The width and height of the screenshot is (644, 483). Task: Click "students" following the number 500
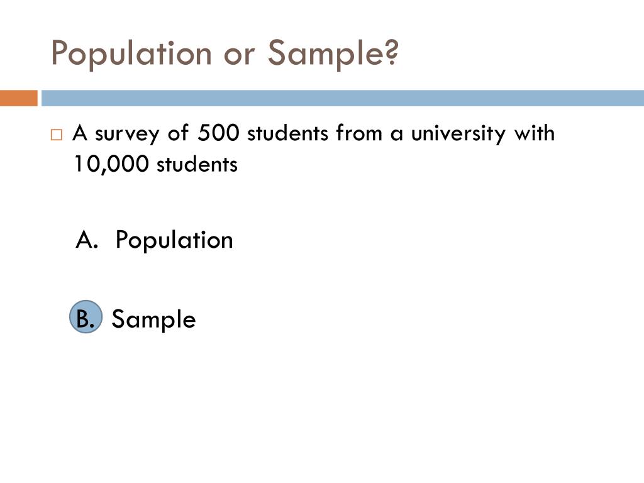(x=288, y=133)
